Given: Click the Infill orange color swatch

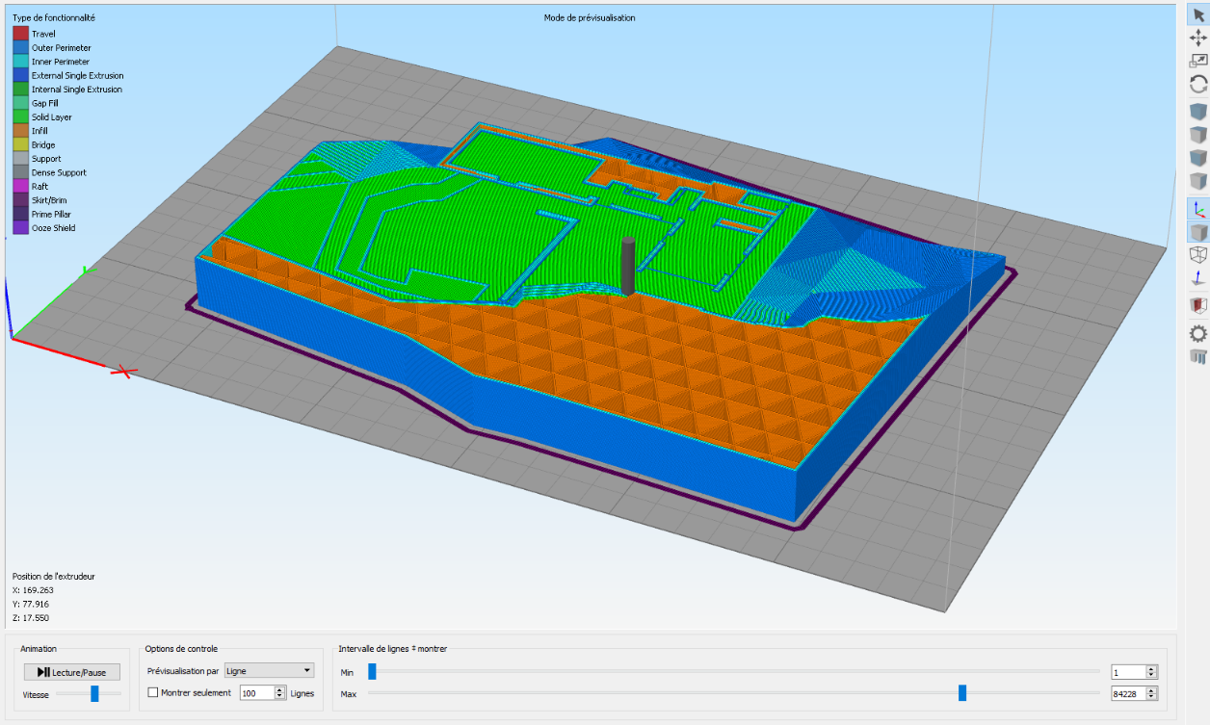Looking at the screenshot, I should [20, 131].
